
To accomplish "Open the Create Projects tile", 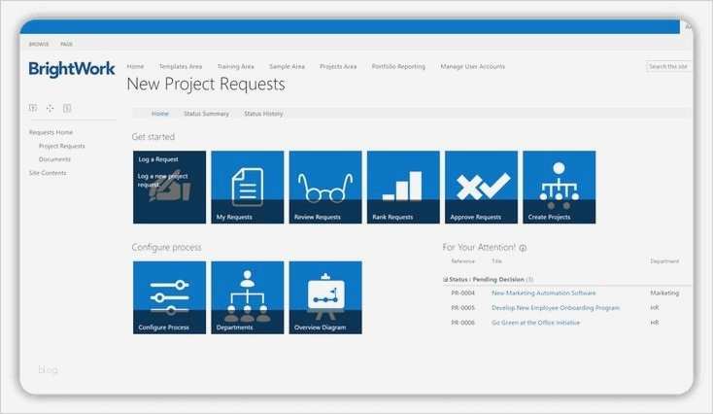I will click(x=560, y=187).
